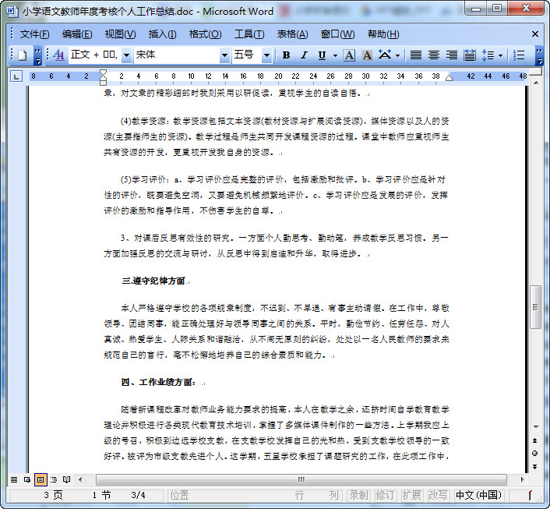Apply numbered list formatting
The height and width of the screenshot is (509, 550).
click(519, 55)
